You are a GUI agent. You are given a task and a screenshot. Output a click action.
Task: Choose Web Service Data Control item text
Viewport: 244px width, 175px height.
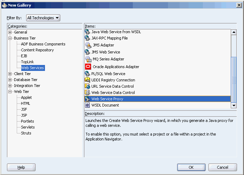tap(113, 93)
